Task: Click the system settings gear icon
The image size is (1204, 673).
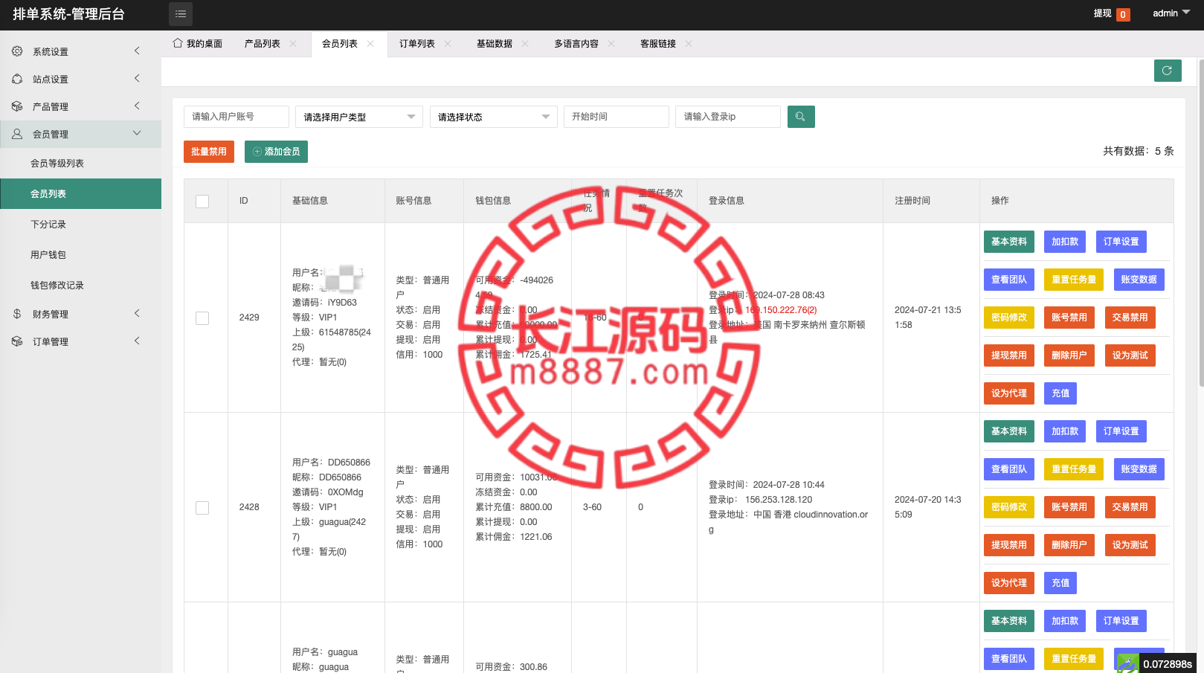Action: tap(17, 51)
